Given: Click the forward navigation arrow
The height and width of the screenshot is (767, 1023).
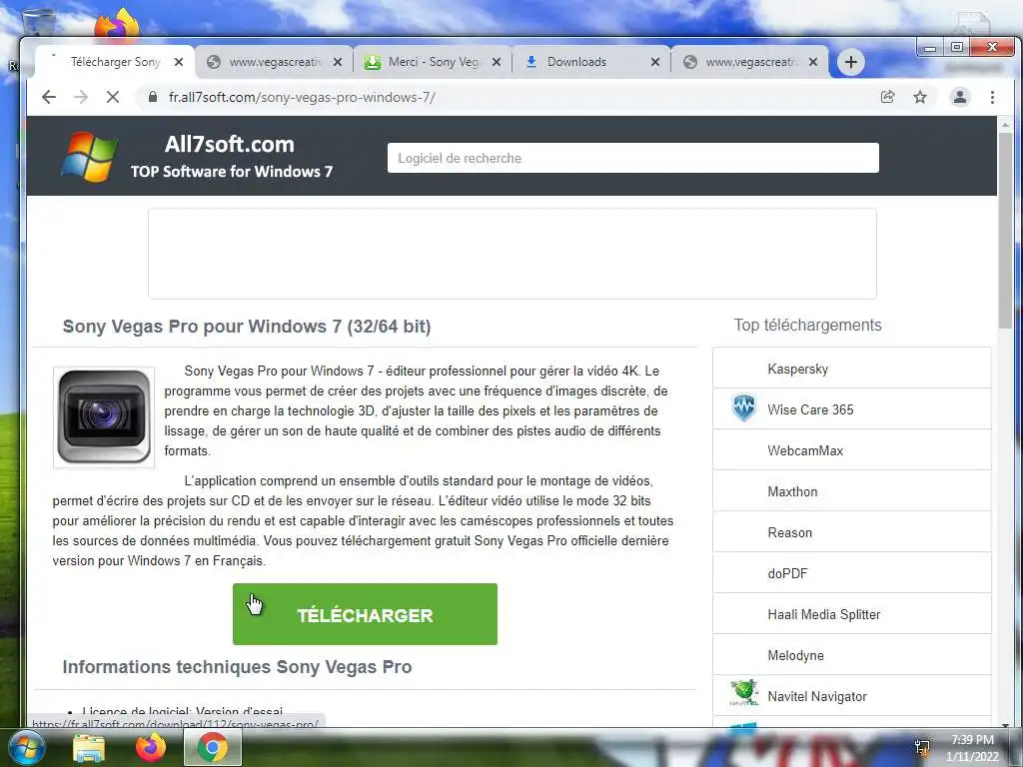Looking at the screenshot, I should (81, 97).
